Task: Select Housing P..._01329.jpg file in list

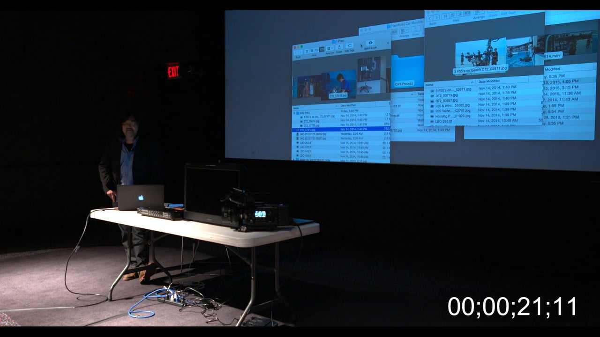Action: [x=452, y=116]
